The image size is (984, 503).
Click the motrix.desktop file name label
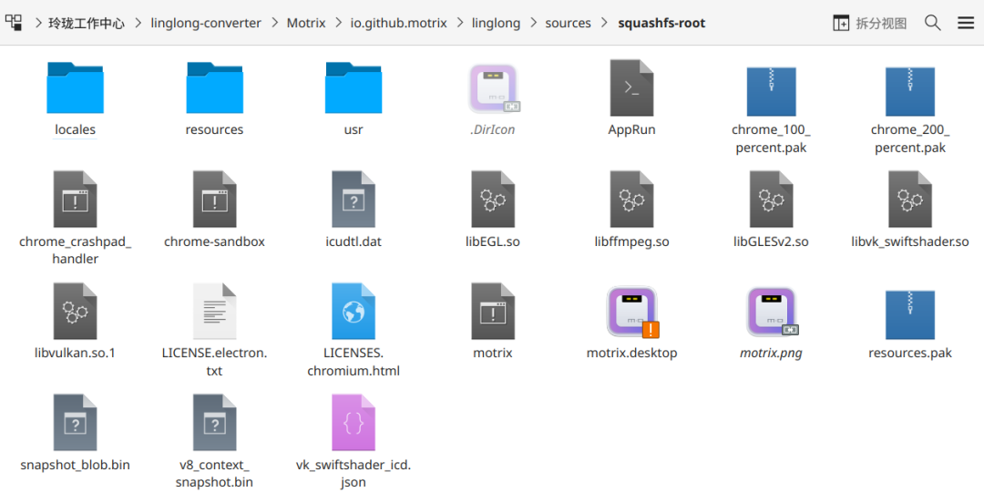click(x=632, y=353)
